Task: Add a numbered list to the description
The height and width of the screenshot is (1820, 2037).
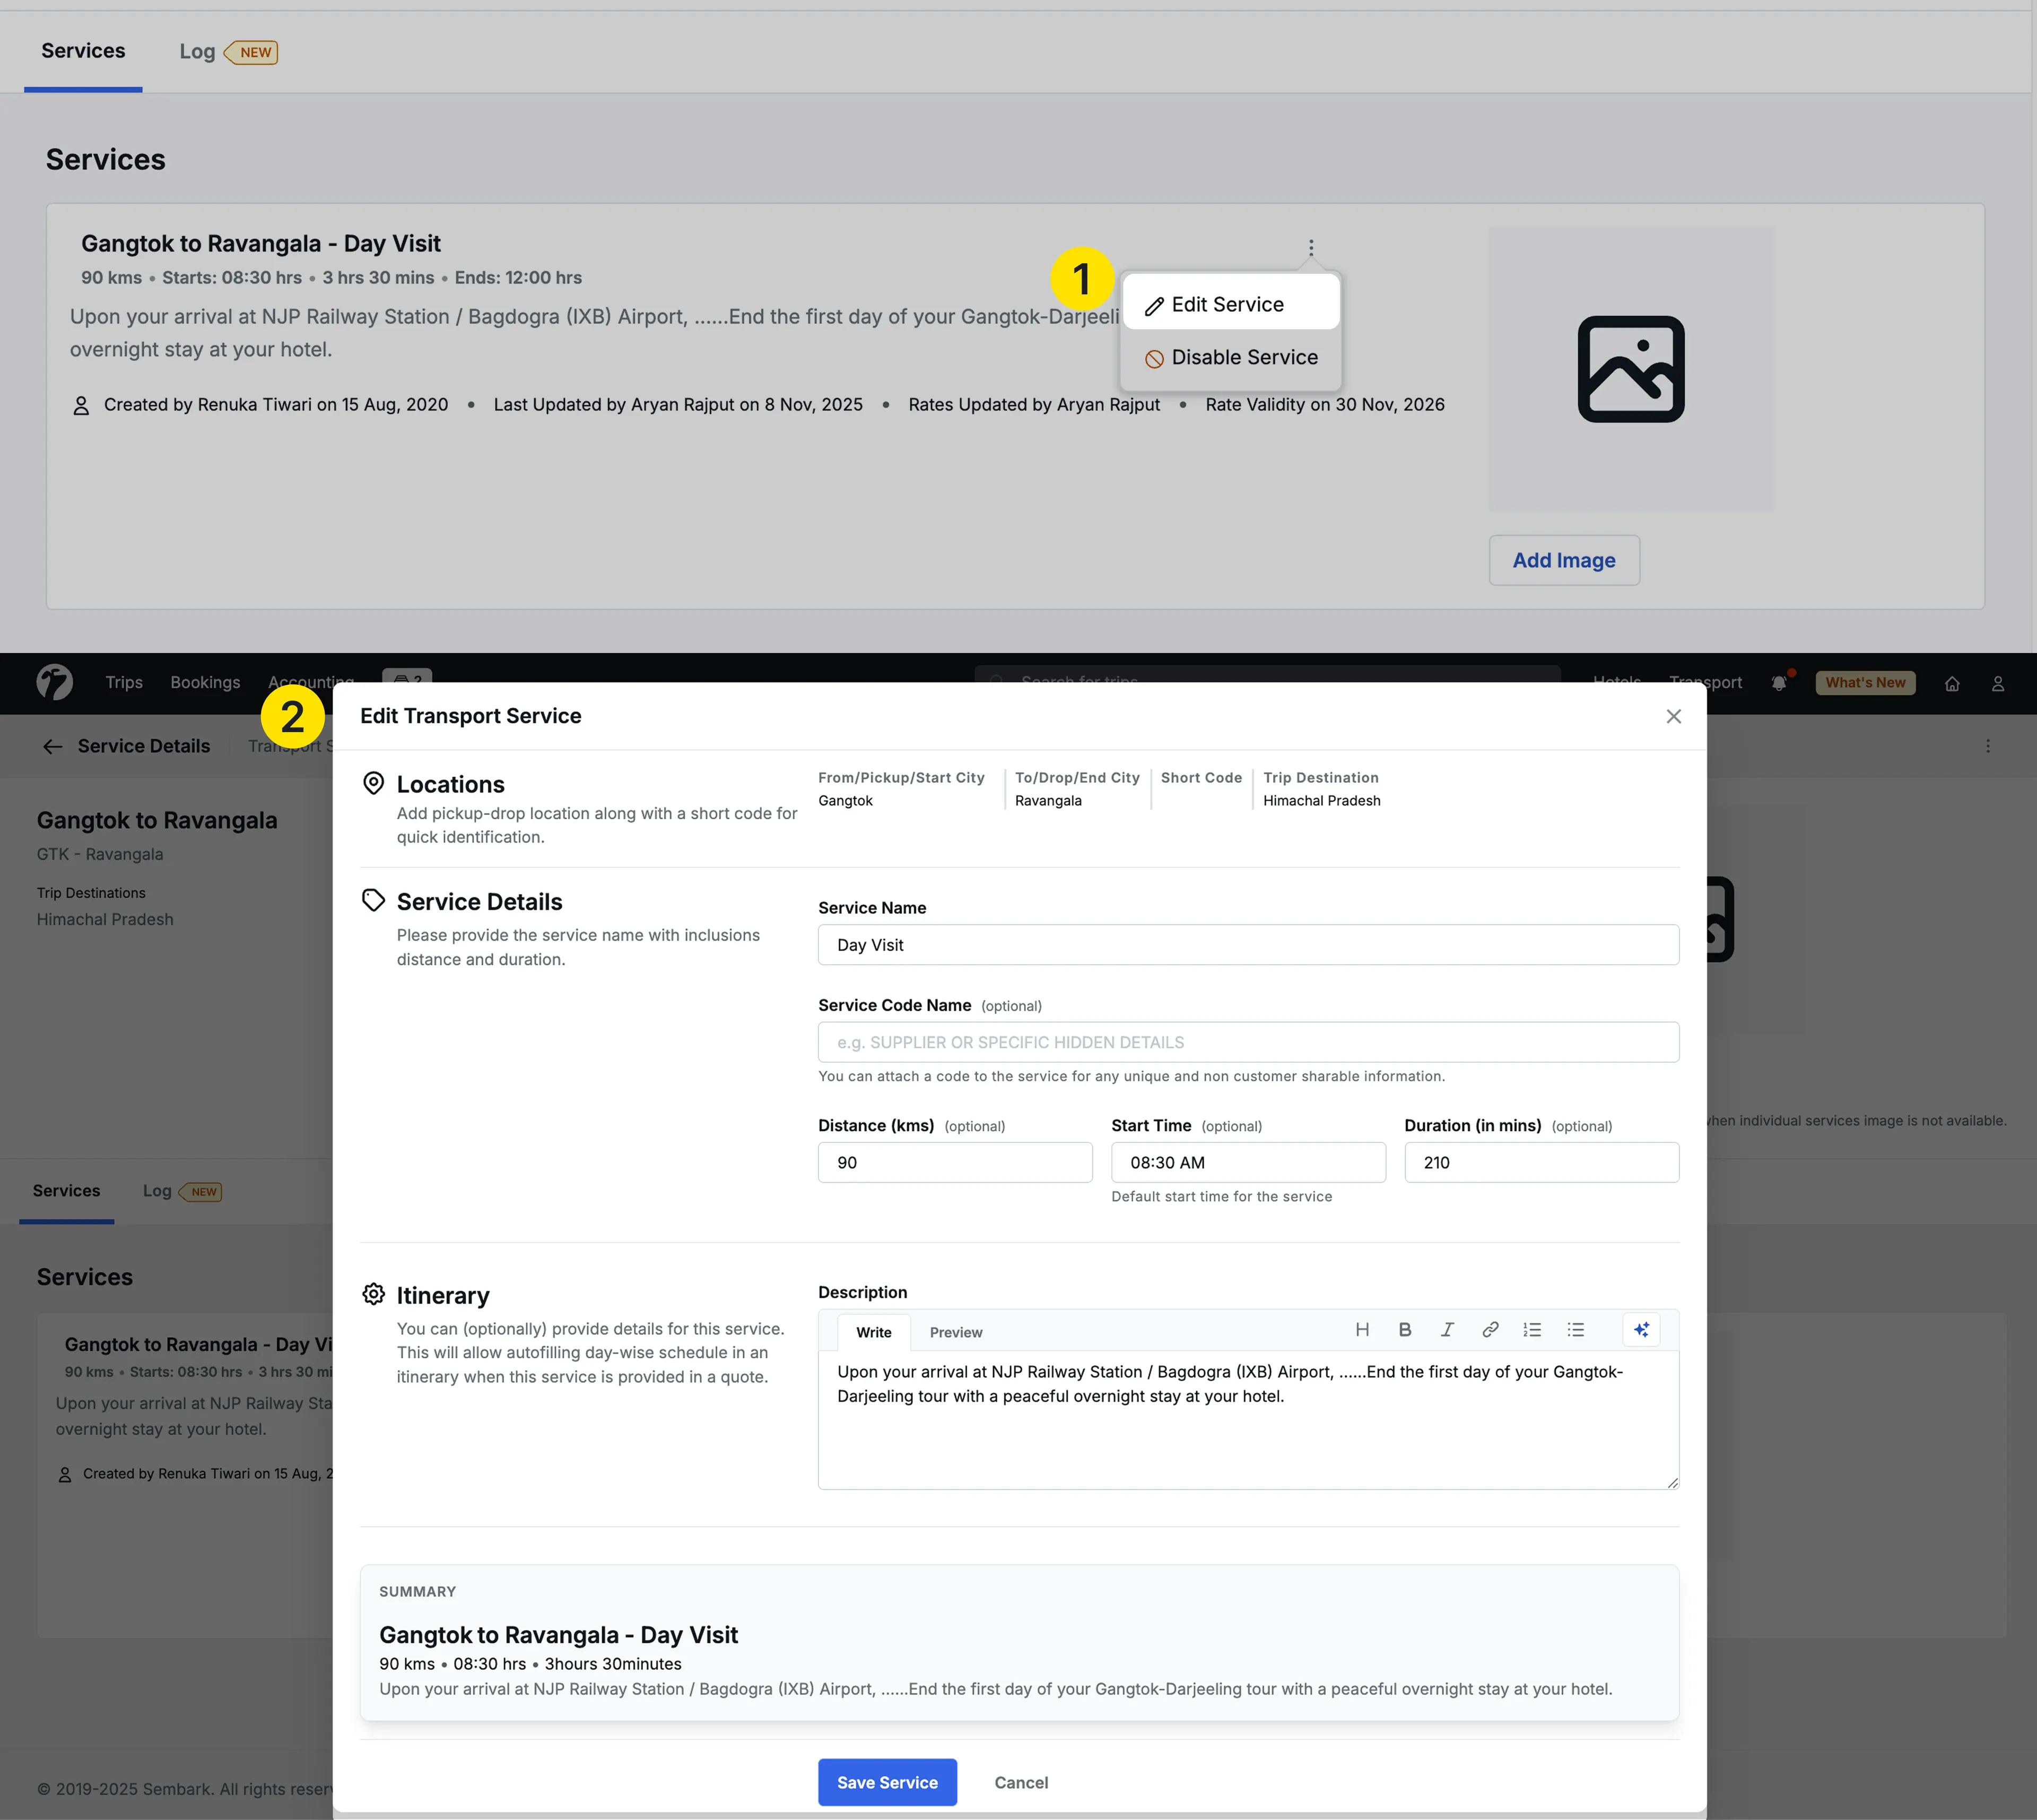Action: 1531,1330
